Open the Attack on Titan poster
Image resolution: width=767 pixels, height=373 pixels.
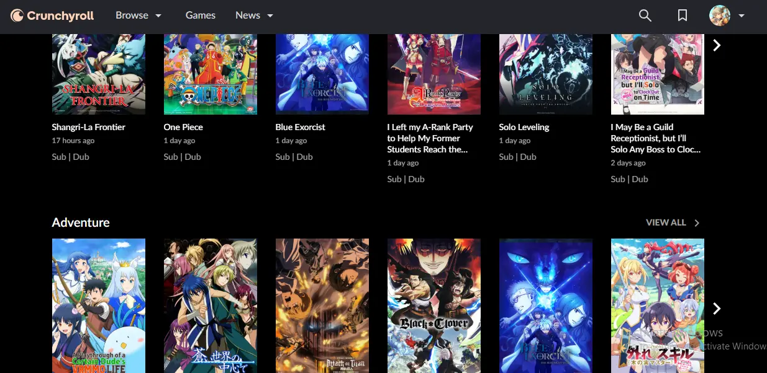[x=322, y=305]
